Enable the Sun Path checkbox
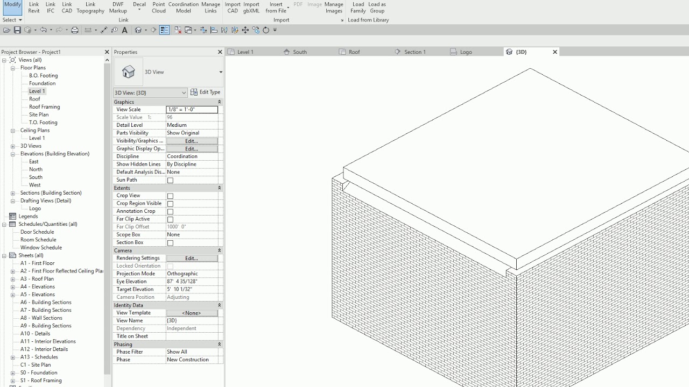The height and width of the screenshot is (387, 689). click(x=170, y=180)
